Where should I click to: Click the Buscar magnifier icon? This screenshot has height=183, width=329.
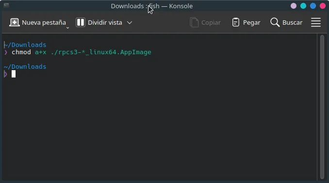[x=275, y=22]
